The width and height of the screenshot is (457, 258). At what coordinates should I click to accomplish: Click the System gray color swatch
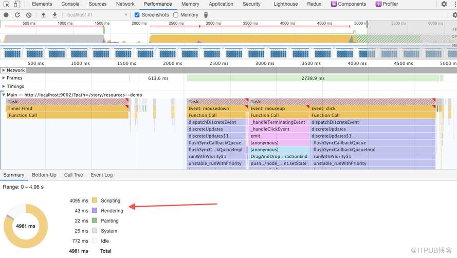[95, 231]
